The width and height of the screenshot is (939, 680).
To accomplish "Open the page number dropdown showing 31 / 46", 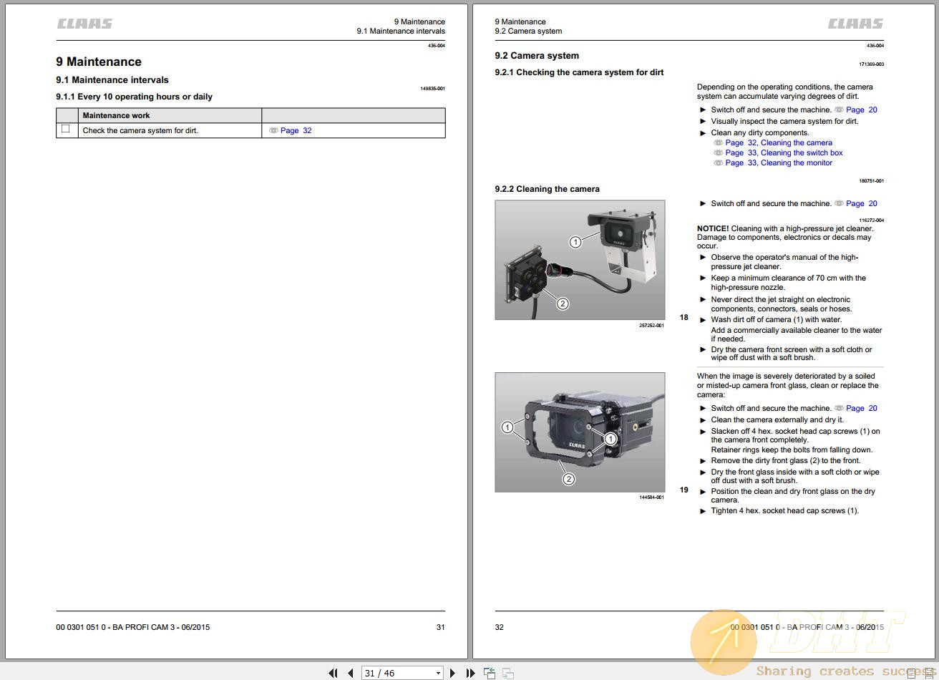I will (438, 673).
